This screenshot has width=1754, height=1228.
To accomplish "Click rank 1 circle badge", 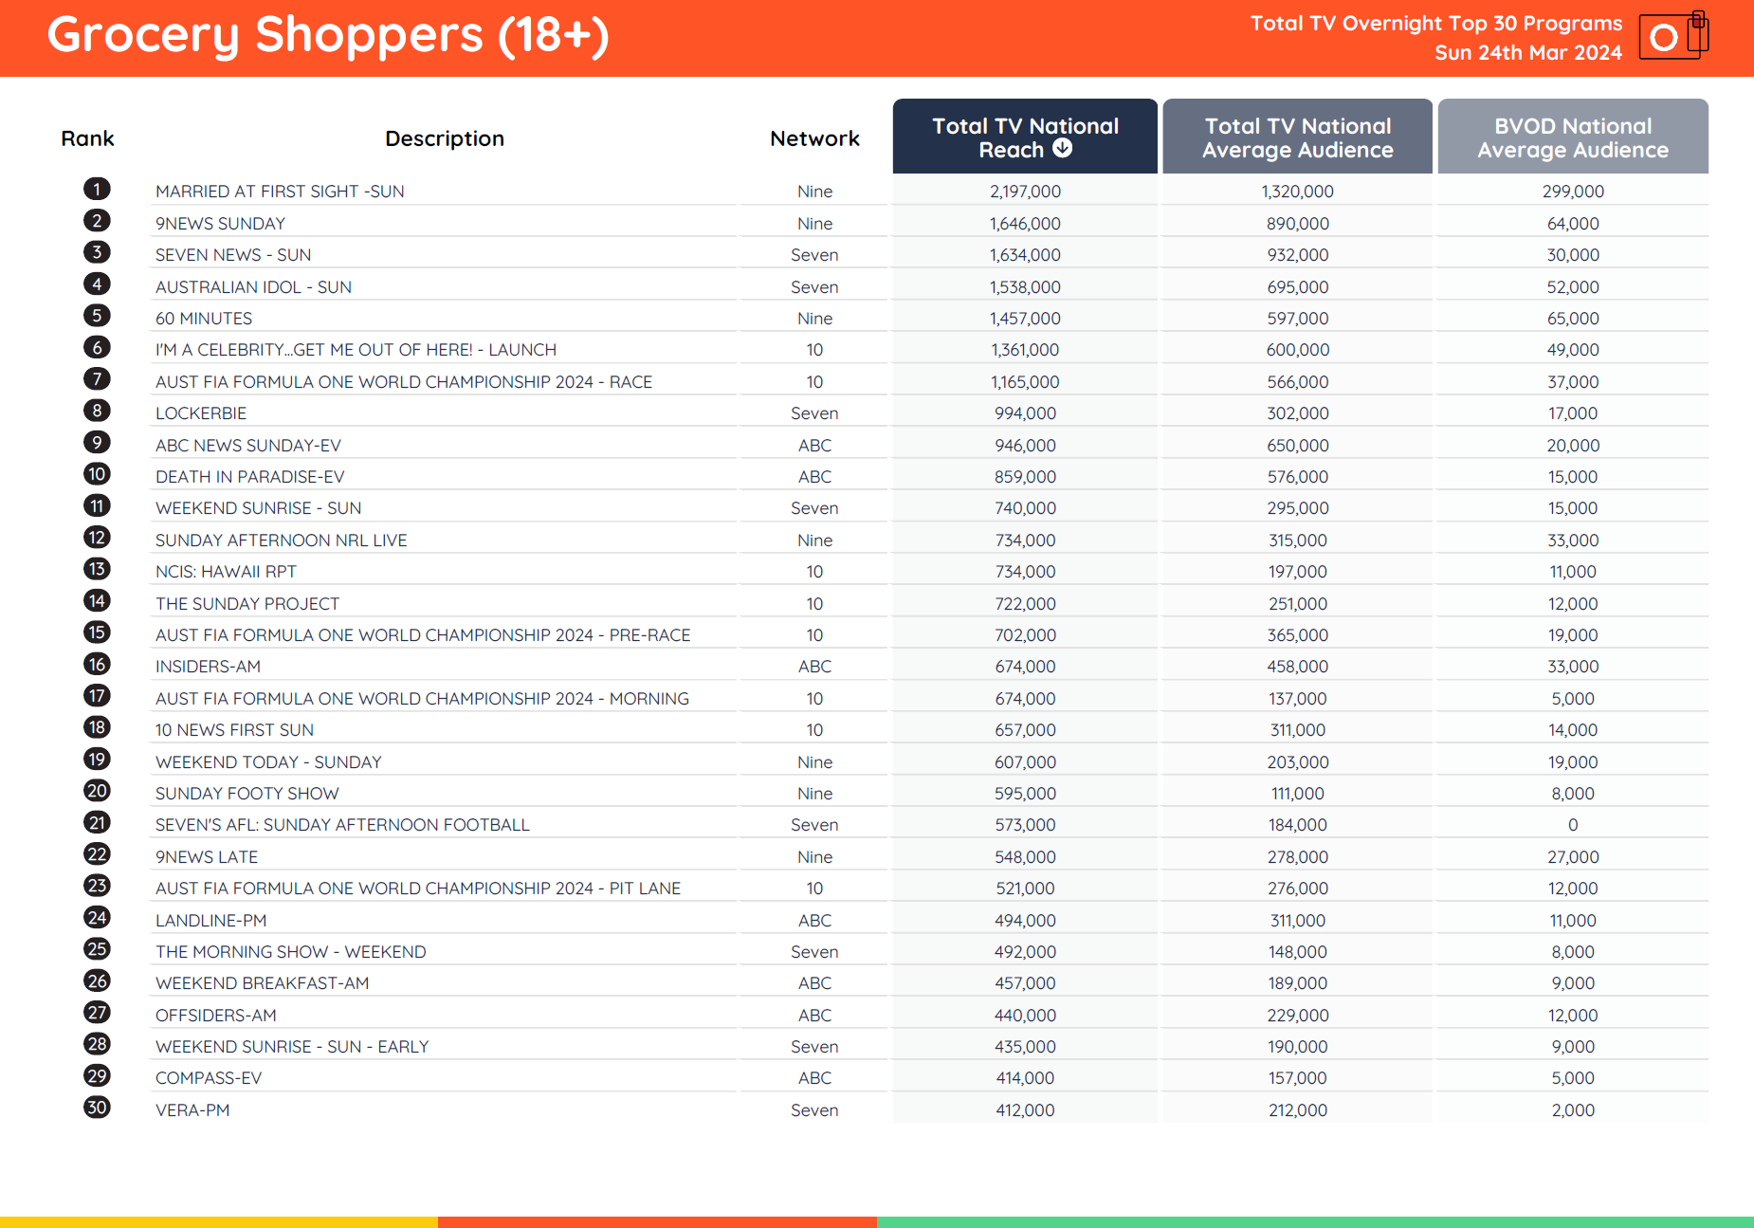I will click(97, 190).
